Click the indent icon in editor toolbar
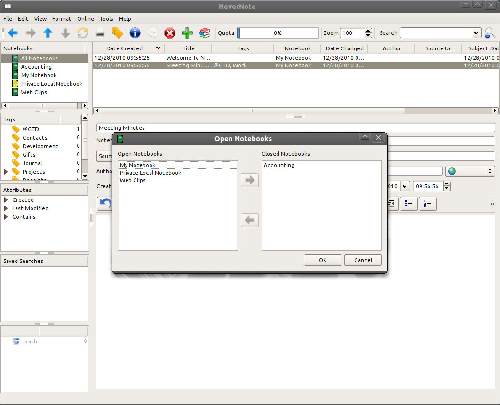 point(392,204)
